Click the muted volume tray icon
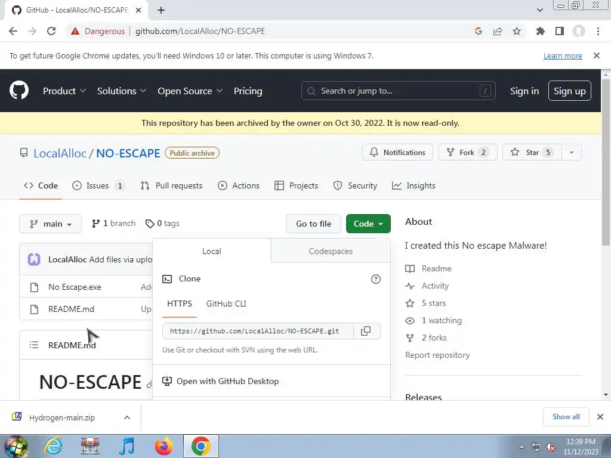Image resolution: width=611 pixels, height=458 pixels. point(551,447)
